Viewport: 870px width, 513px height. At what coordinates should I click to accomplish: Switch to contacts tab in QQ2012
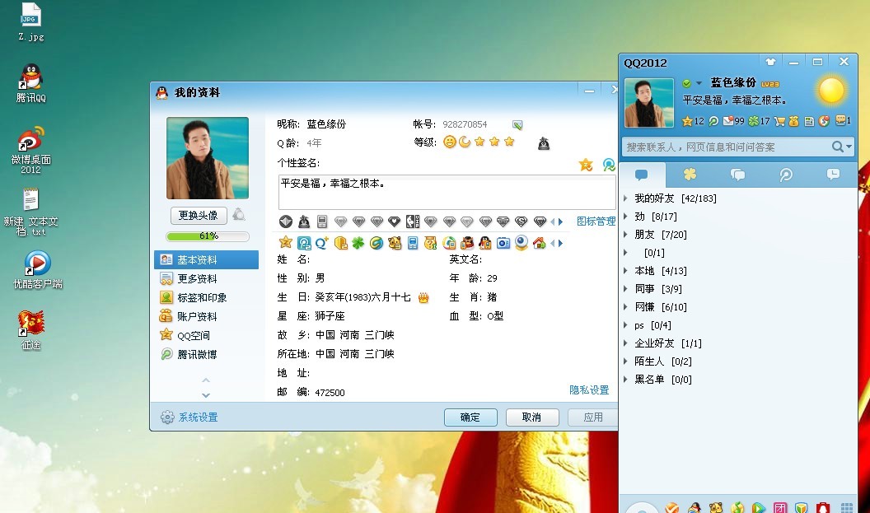pyautogui.click(x=642, y=175)
